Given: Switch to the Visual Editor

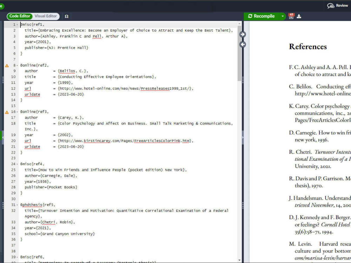Looking at the screenshot, I should [46, 16].
